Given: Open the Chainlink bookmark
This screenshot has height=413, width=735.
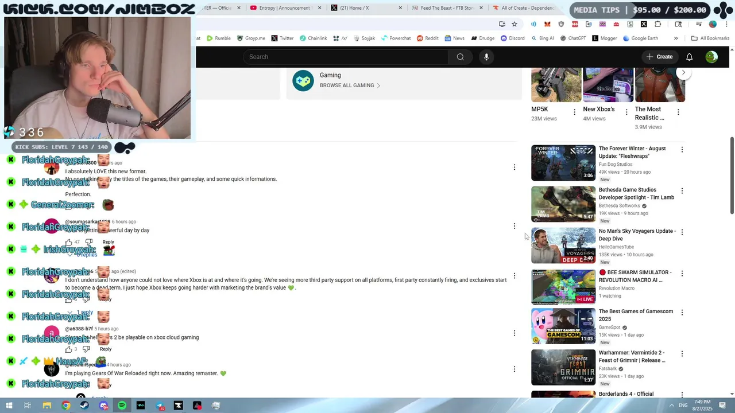Looking at the screenshot, I should pyautogui.click(x=313, y=38).
